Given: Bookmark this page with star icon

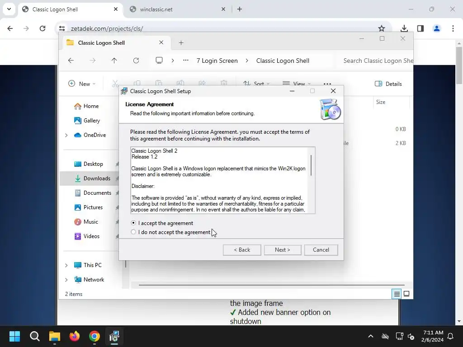Looking at the screenshot, I should pyautogui.click(x=382, y=28).
